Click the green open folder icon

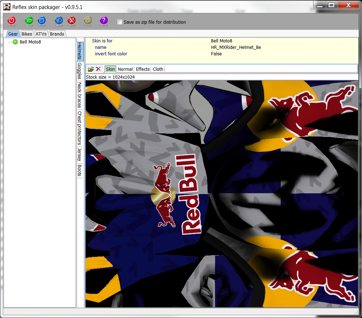29,21
